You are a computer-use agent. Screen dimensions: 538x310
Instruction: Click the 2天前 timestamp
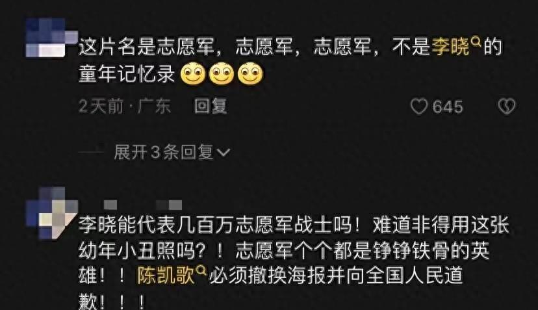101,106
